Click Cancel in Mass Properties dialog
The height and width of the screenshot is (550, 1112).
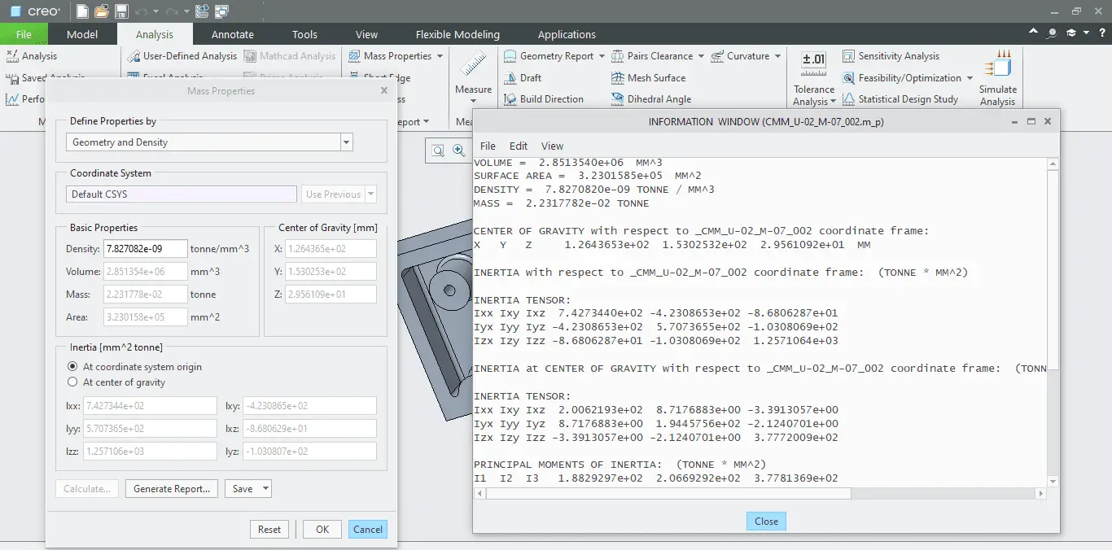[x=368, y=530]
